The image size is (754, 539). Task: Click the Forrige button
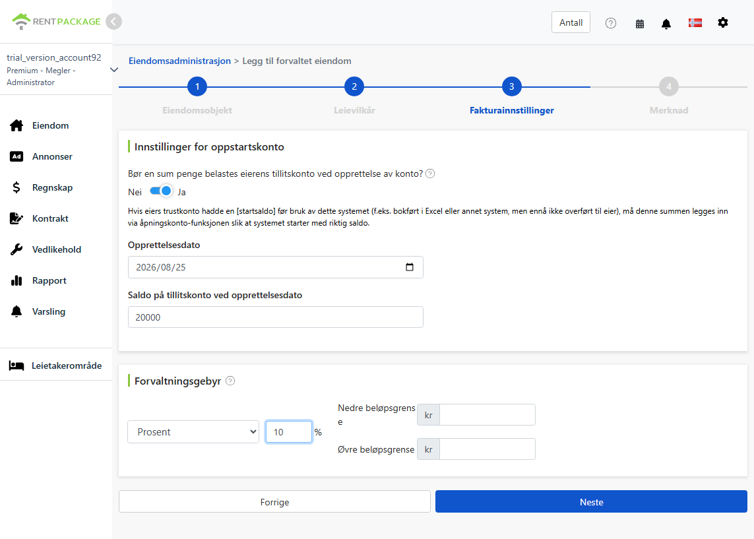(274, 502)
